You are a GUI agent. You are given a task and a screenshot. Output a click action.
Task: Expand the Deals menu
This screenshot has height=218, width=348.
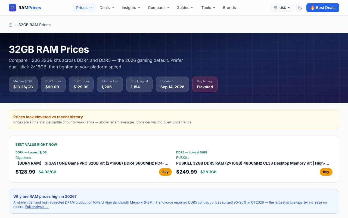point(107,8)
